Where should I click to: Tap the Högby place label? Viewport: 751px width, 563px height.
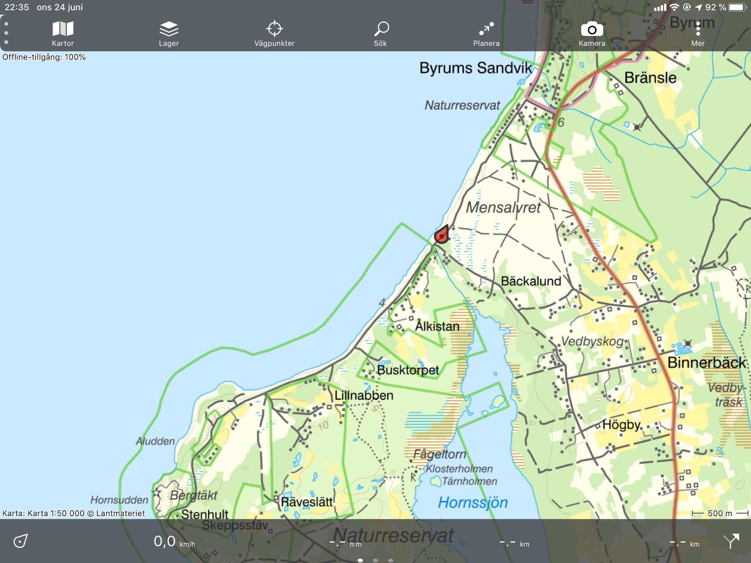click(621, 425)
